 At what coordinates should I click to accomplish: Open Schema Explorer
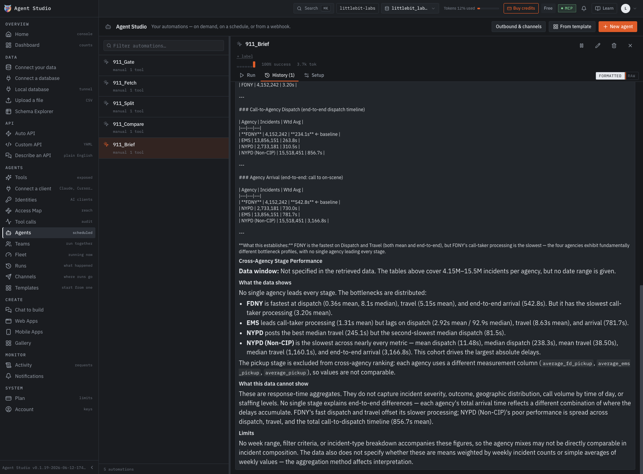tap(49, 112)
